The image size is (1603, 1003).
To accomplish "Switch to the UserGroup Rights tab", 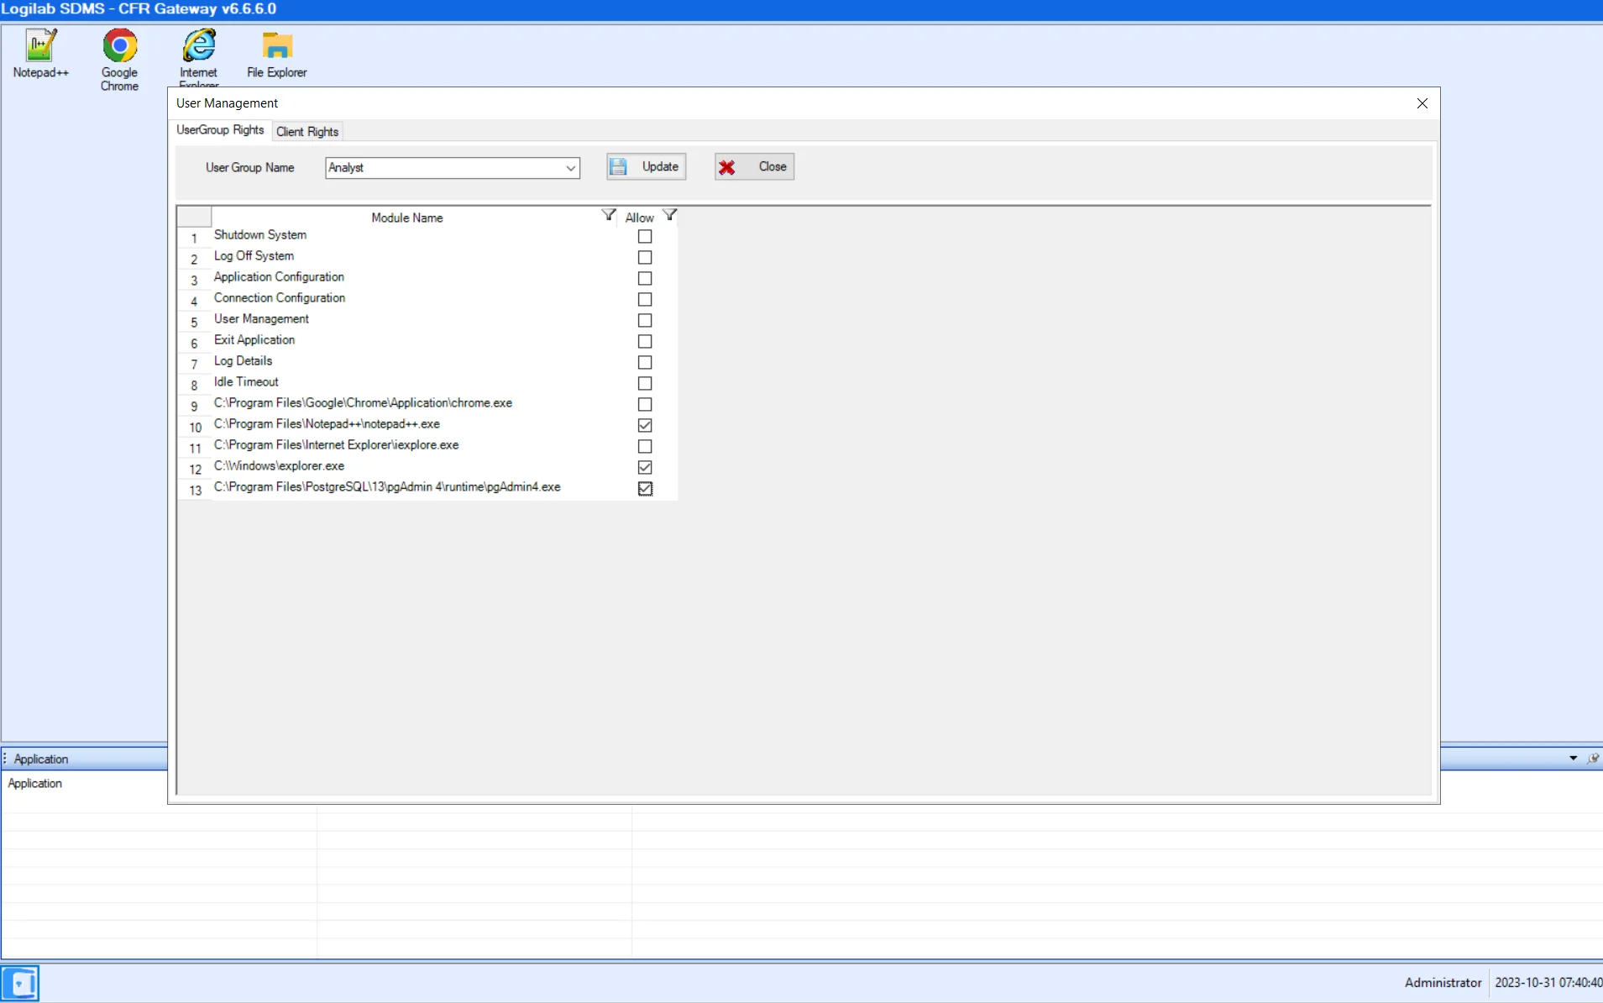I will [x=220, y=130].
